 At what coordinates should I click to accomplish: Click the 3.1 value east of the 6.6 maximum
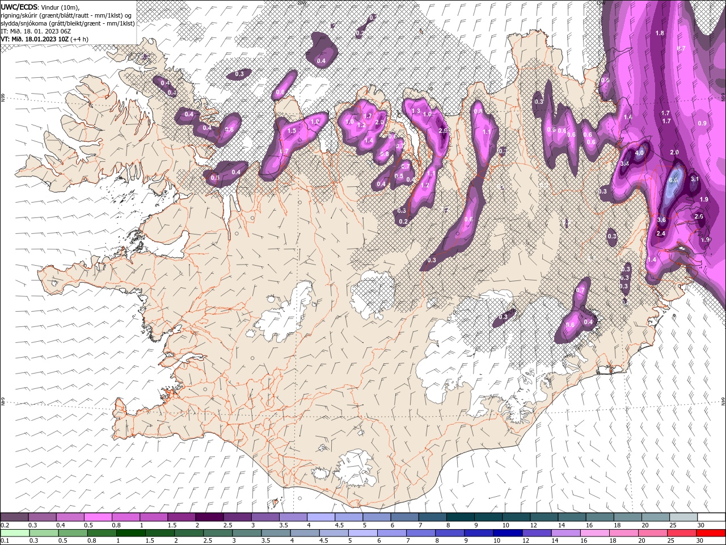point(695,179)
